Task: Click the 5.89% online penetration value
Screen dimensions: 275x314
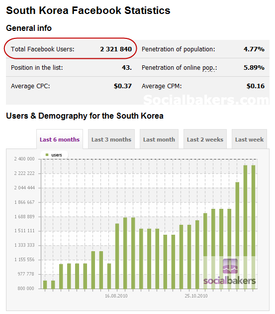Action: (x=254, y=67)
